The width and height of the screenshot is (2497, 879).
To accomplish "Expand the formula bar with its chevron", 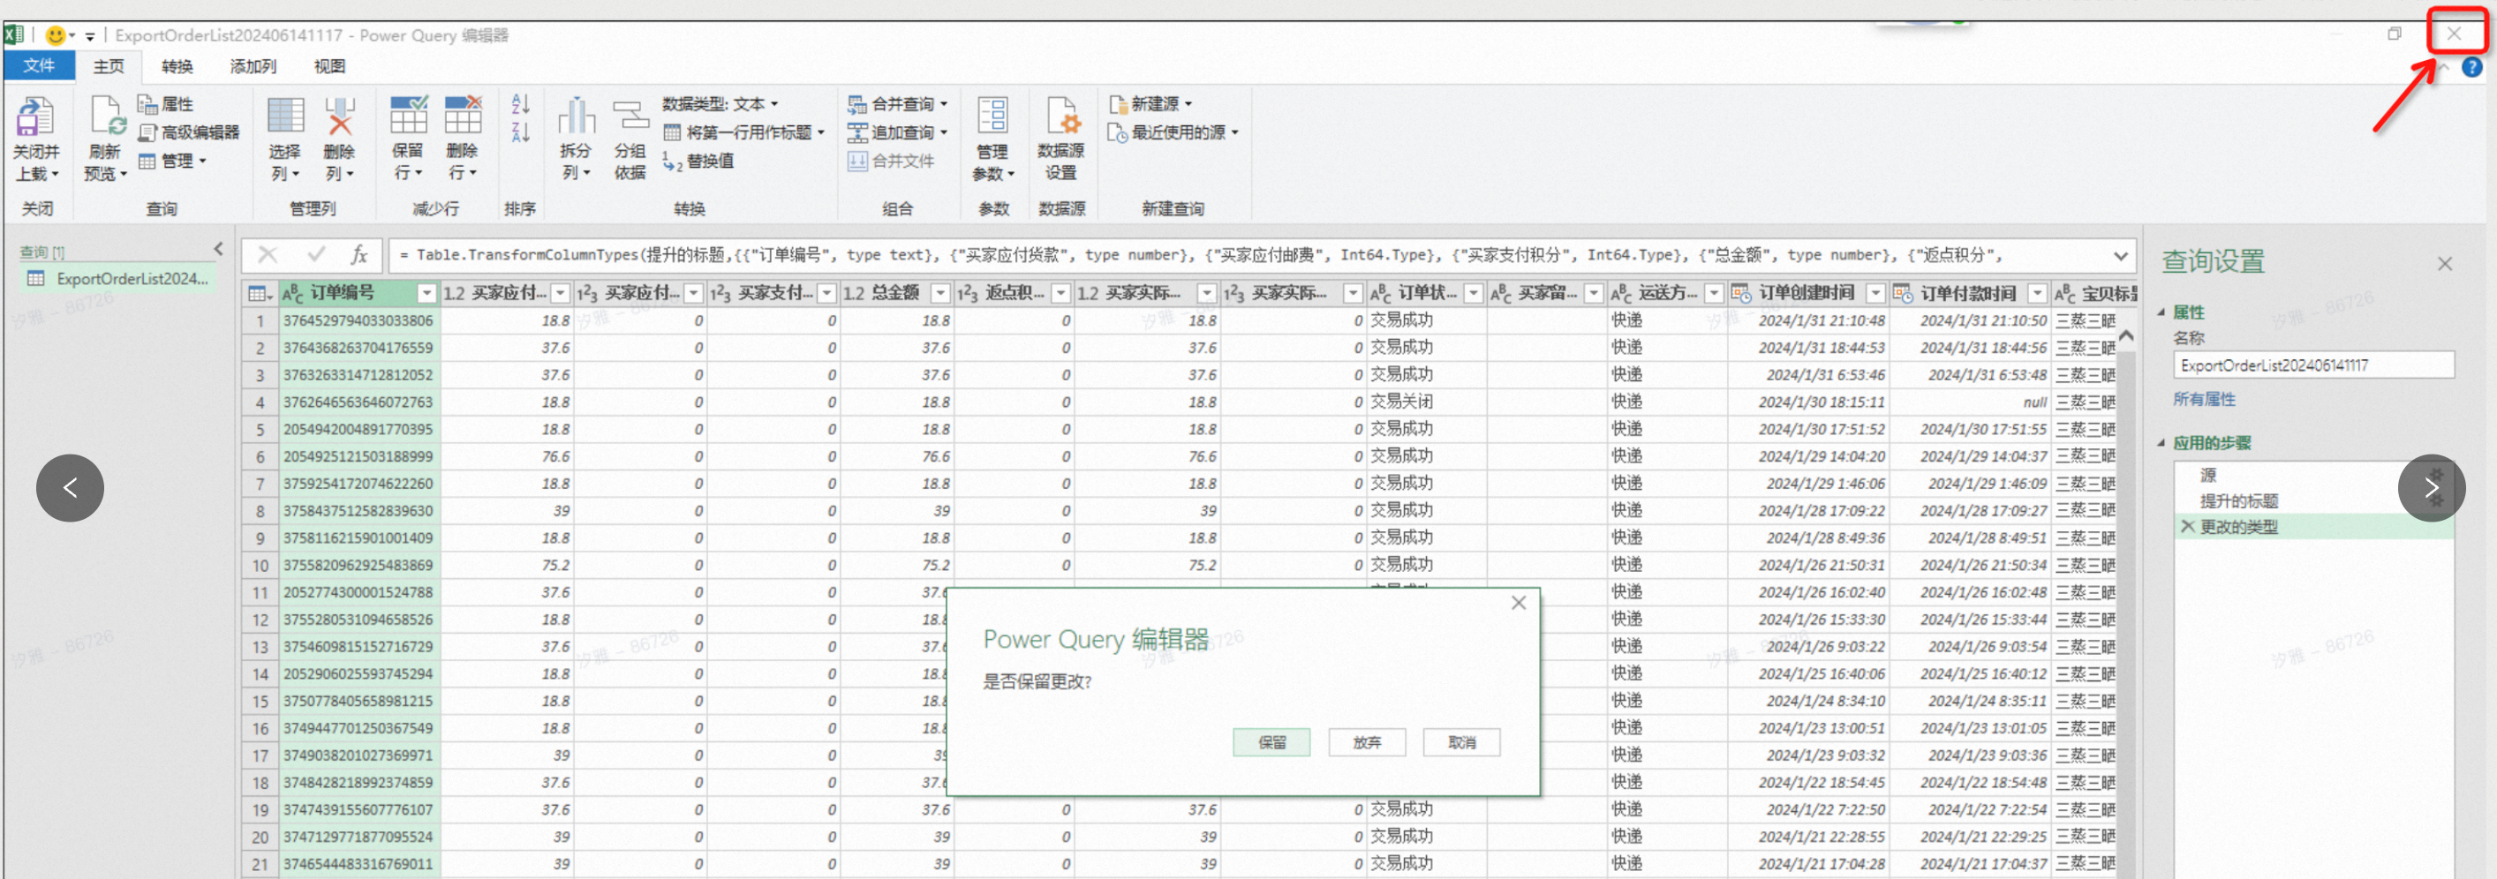I will (x=2120, y=256).
